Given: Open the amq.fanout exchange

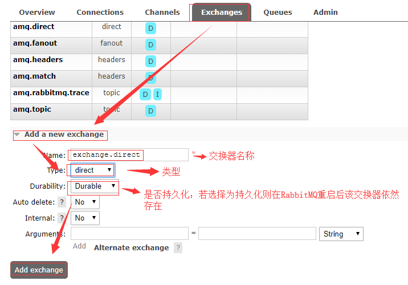Looking at the screenshot, I should [x=35, y=43].
